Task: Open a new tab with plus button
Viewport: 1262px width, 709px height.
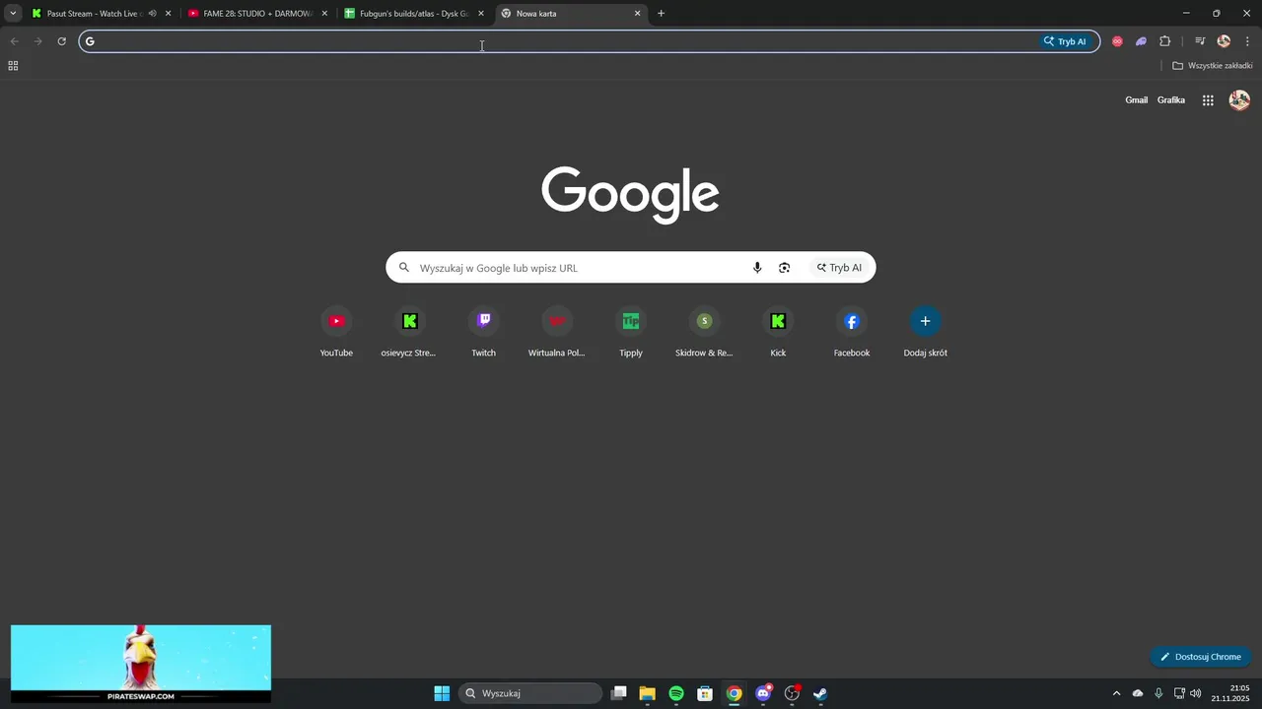Action: (x=661, y=14)
